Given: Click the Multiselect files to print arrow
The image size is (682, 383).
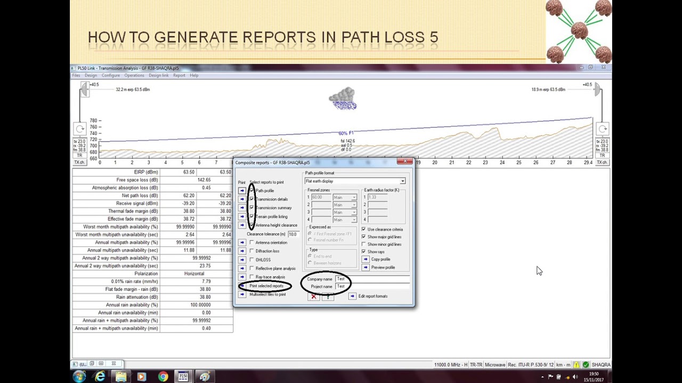Looking at the screenshot, I should [242, 294].
